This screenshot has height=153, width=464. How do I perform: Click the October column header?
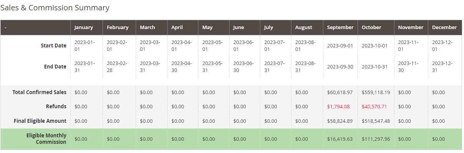[371, 28]
